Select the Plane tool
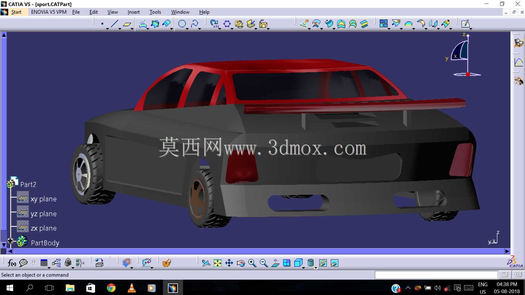Viewport: 525px width, 295px height. pyautogui.click(x=127, y=24)
